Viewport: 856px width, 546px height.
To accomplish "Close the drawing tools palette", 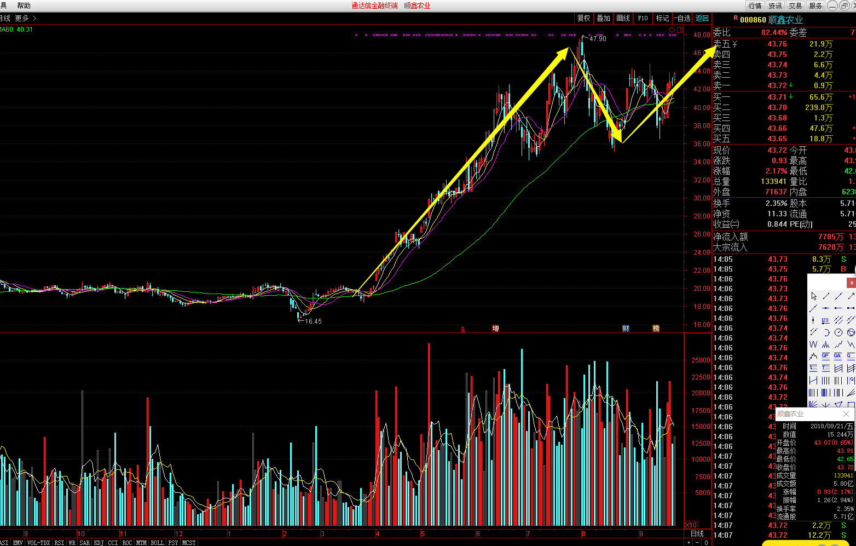I will (x=852, y=283).
